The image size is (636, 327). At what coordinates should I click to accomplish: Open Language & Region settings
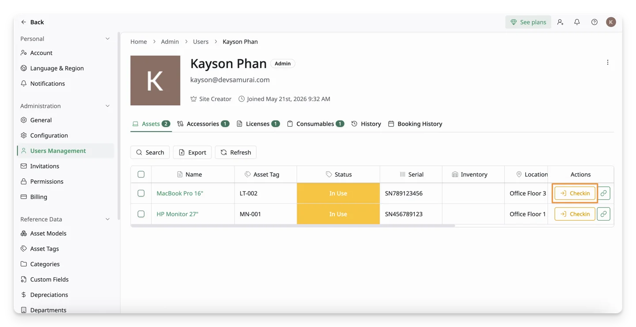tap(65, 68)
